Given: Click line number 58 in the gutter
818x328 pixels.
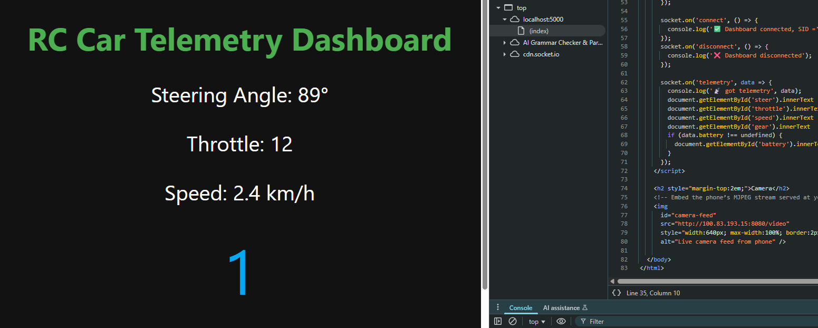Looking at the screenshot, I should click(624, 46).
